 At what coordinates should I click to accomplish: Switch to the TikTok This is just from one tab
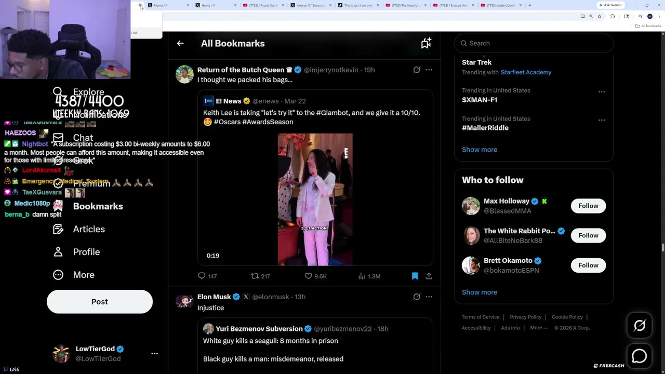click(x=358, y=5)
